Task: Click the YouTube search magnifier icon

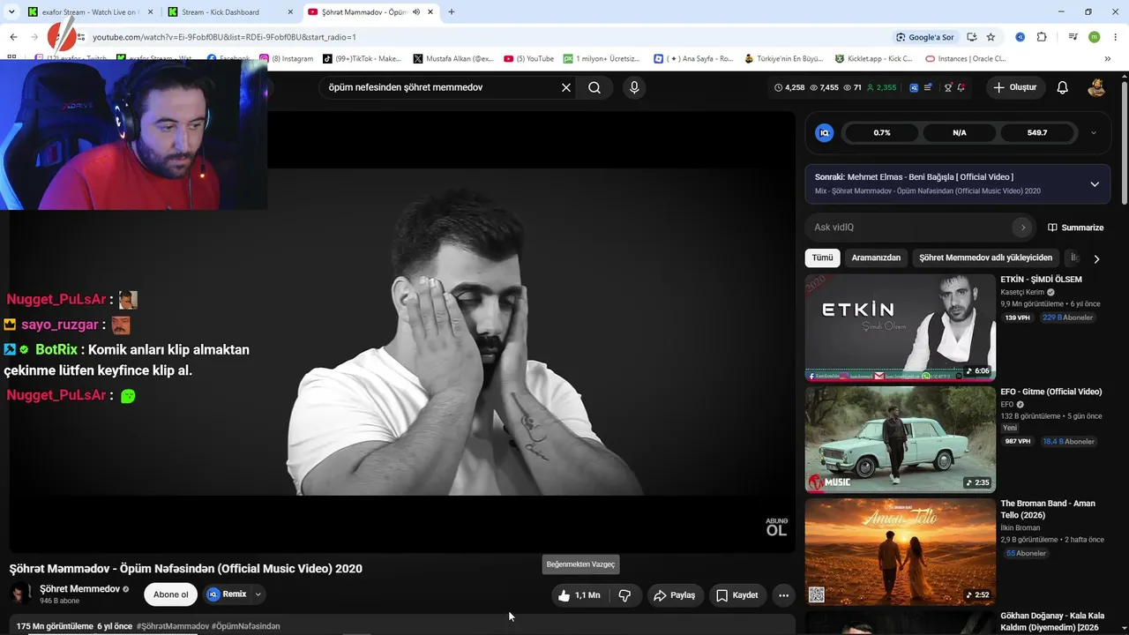Action: 594,87
